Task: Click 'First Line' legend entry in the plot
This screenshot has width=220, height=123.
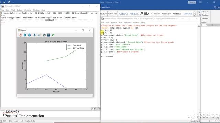Action: [77, 45]
